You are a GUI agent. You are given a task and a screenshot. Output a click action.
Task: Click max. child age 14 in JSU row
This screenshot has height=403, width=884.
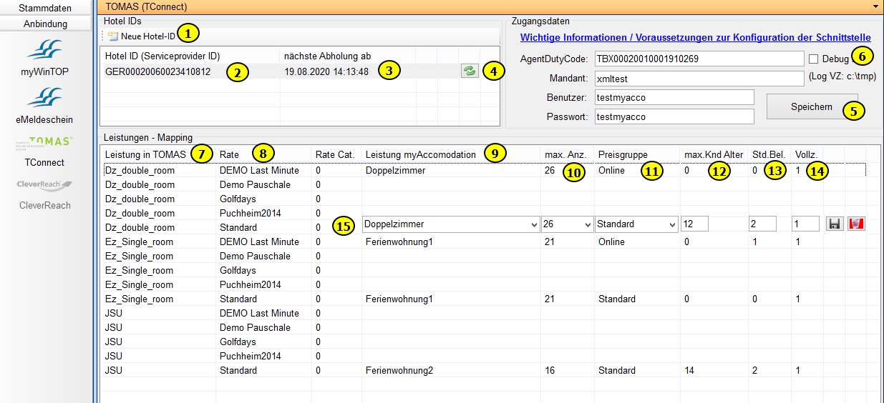689,370
